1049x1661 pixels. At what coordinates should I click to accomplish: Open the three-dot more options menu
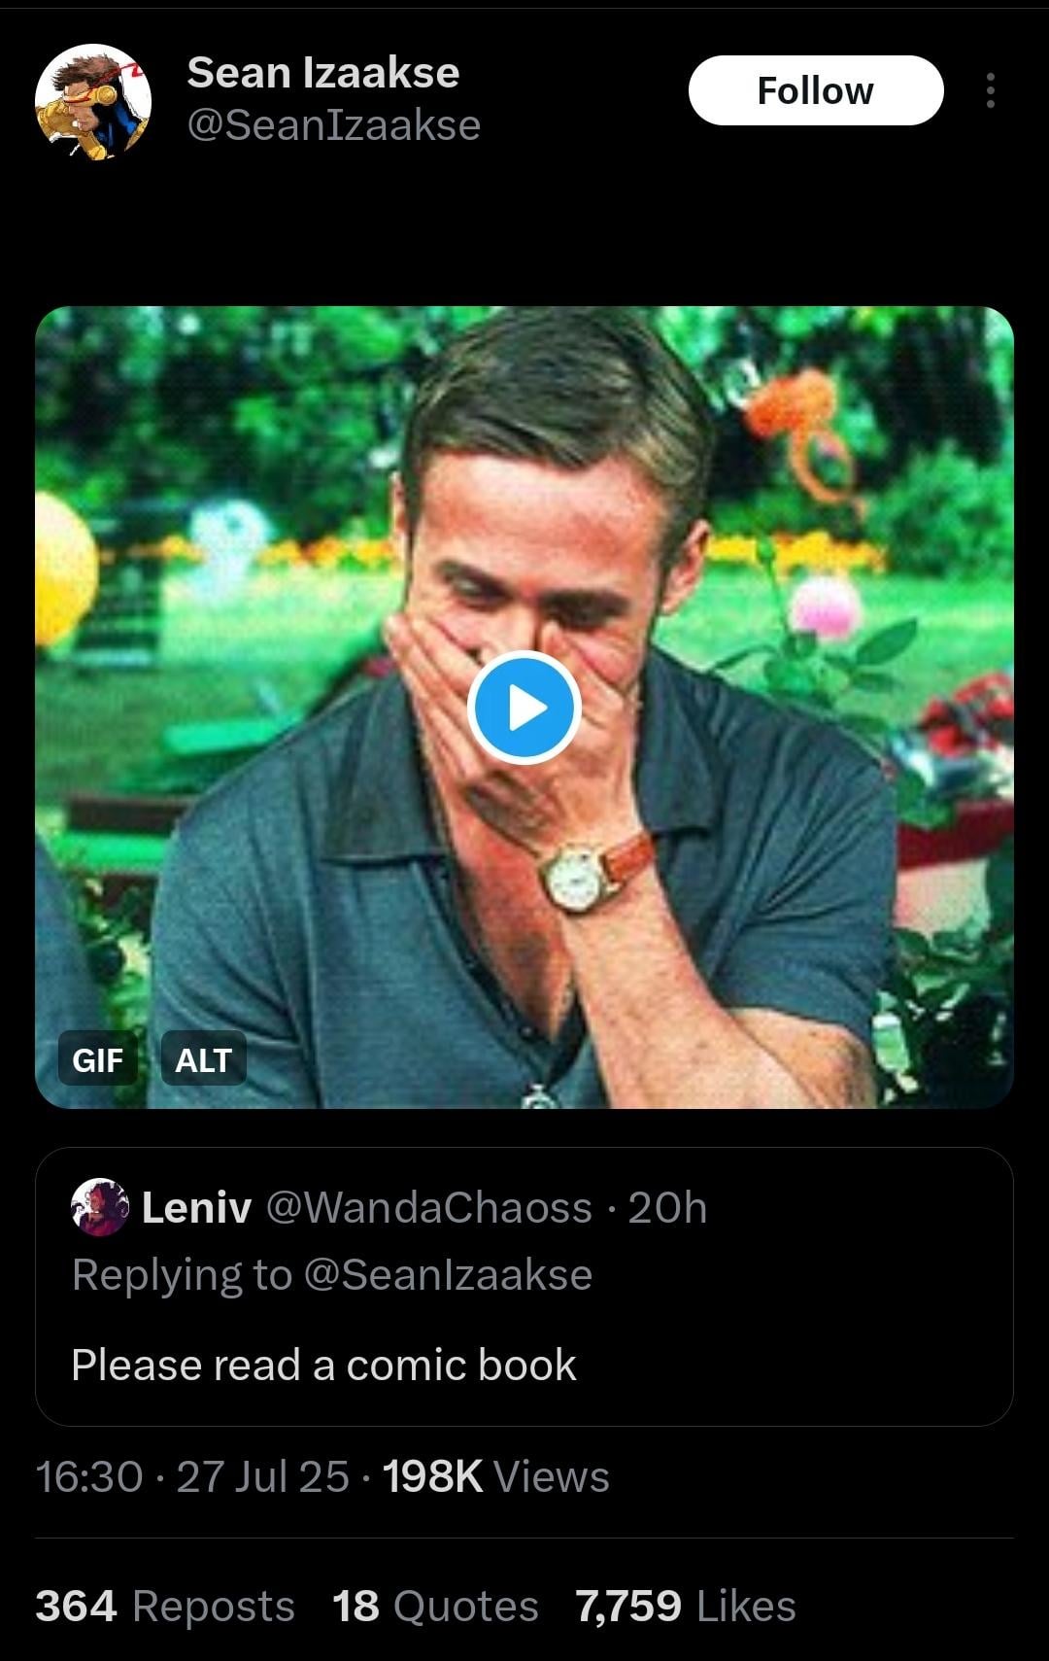[x=990, y=90]
